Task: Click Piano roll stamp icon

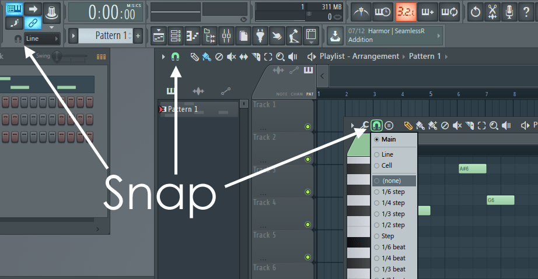Action: 389,126
